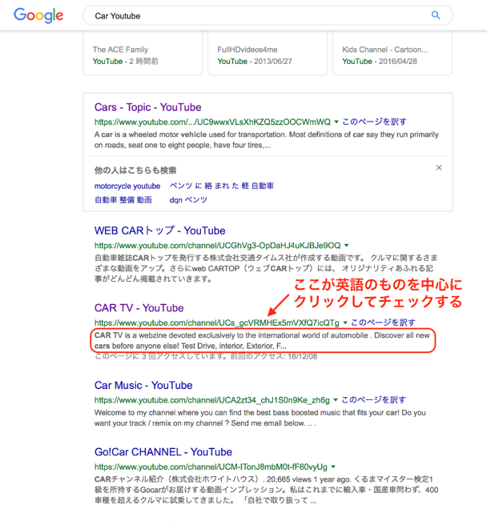
Task: Expand dropdown arrow beside WEB CARトップ URL
Action: [x=346, y=246]
